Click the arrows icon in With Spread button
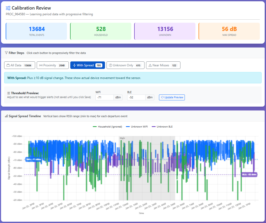266x223 pixels. (x=74, y=65)
